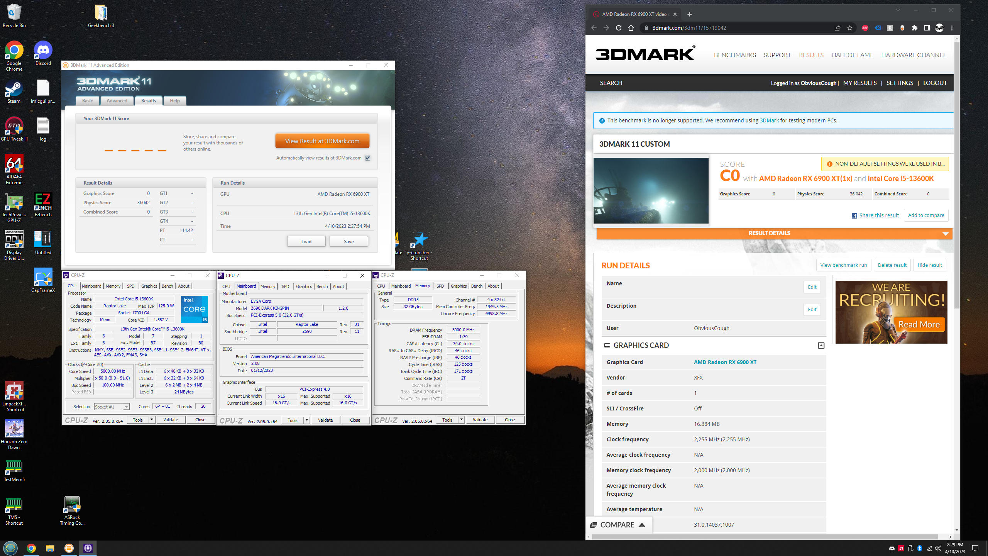Open the Steam desktop shortcut
988x556 pixels.
[x=14, y=91]
